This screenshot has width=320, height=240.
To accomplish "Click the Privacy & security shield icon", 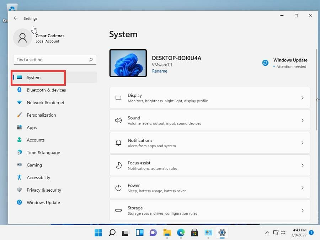I will (x=20, y=190).
